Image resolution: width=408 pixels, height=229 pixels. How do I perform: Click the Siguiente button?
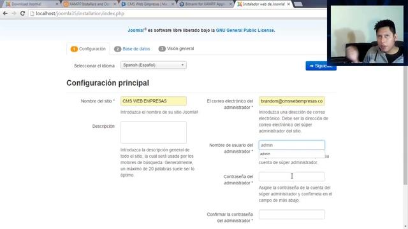pyautogui.click(x=321, y=66)
